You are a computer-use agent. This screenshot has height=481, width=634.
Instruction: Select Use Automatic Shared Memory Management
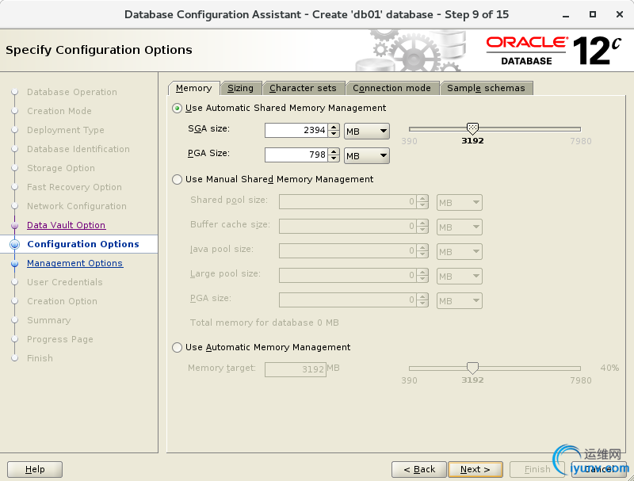tap(177, 109)
